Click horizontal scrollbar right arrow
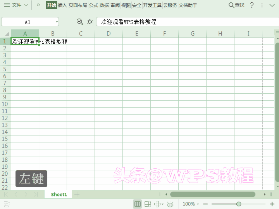Screen dimensions: 279x209 pyautogui.click(x=265, y=194)
